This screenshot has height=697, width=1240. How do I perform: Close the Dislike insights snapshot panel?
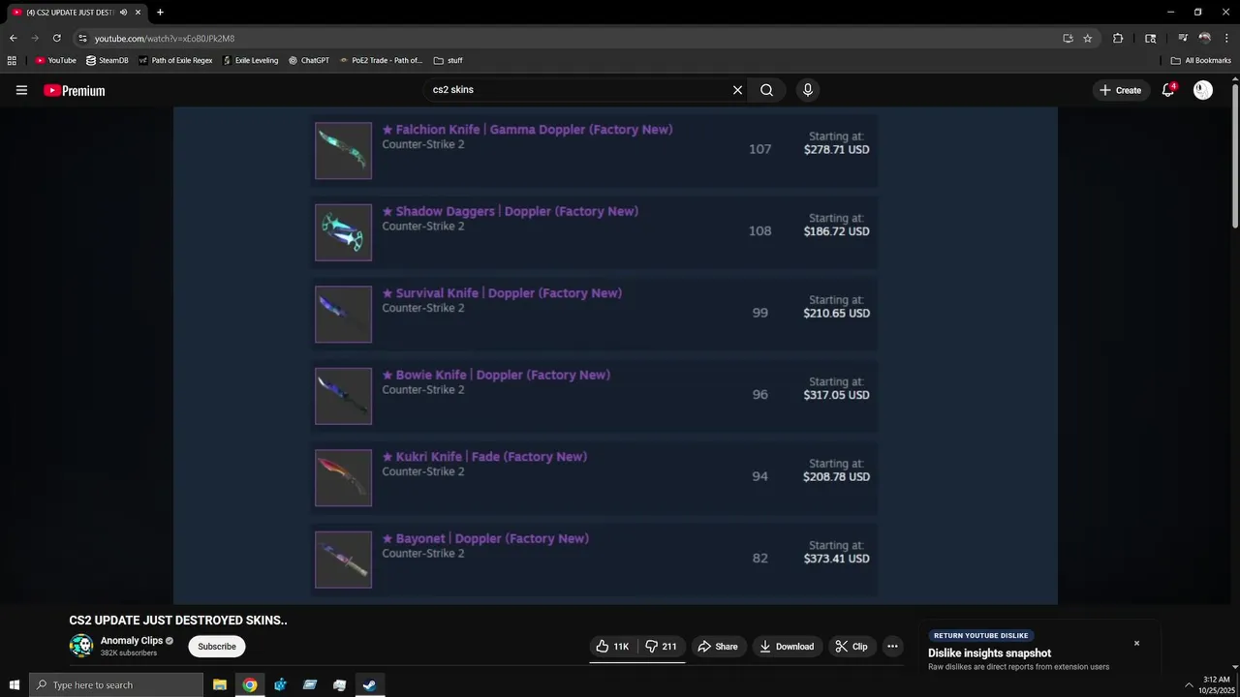tap(1136, 644)
